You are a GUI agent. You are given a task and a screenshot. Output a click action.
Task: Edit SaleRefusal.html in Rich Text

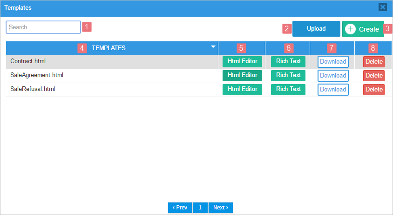288,89
